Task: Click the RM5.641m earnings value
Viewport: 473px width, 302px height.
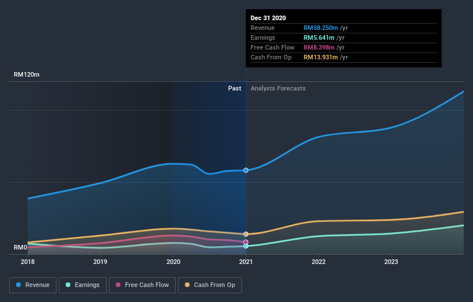Action: (x=319, y=37)
